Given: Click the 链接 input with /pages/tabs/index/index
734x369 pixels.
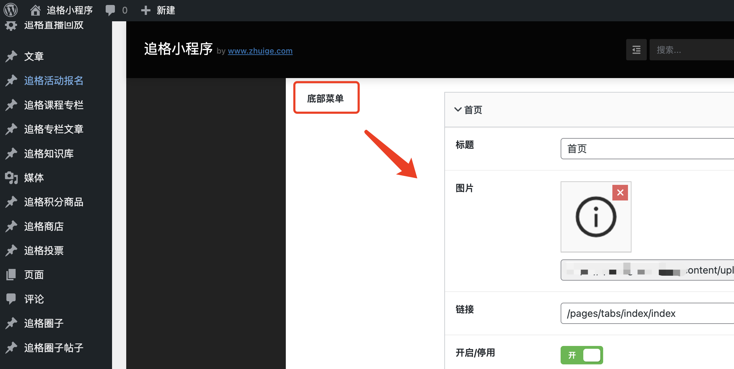Looking at the screenshot, I should (647, 313).
